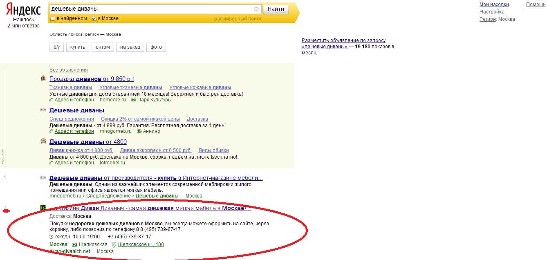547x260 pixels.
Task: Click the lotmebel.ru domain text
Action: [112, 163]
